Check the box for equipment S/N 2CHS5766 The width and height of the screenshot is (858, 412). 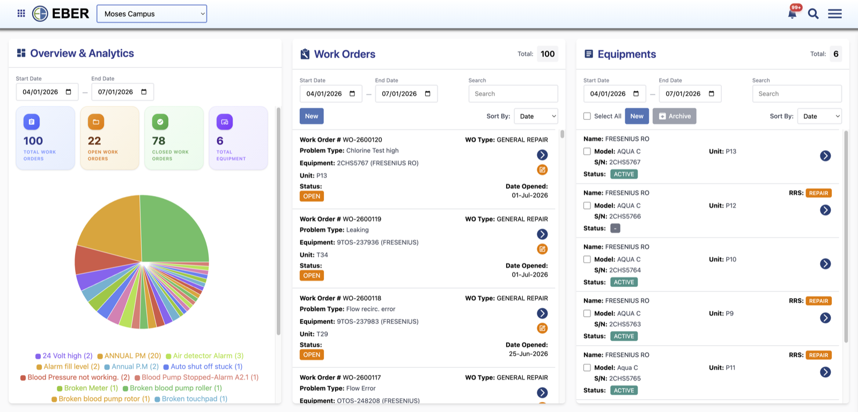click(587, 205)
